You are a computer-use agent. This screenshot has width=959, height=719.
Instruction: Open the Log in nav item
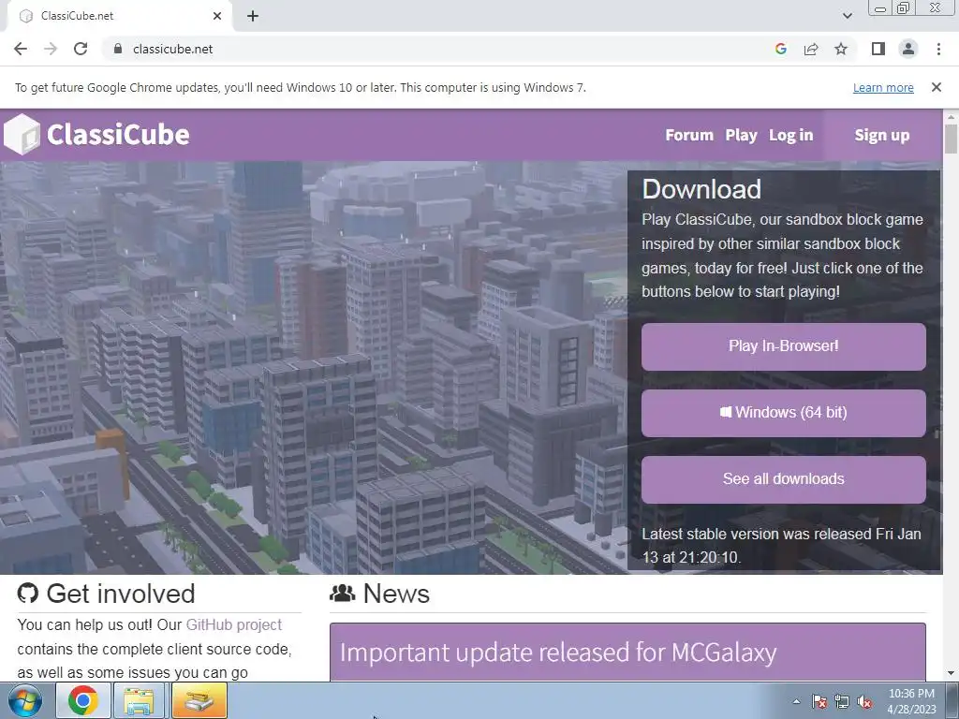point(790,135)
